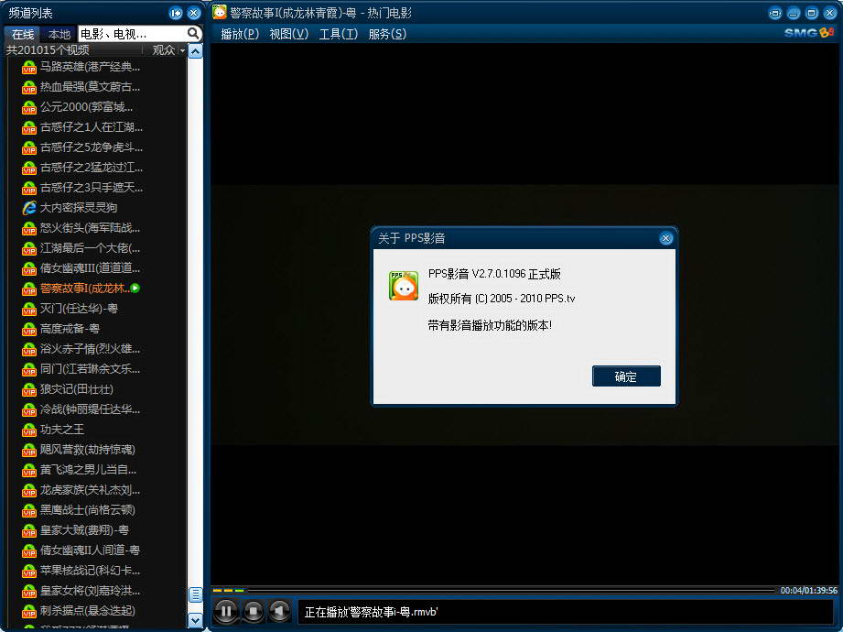Viewport: 843px width, 632px height.
Task: Open the 观众 sort dropdown arrow
Action: [x=181, y=50]
